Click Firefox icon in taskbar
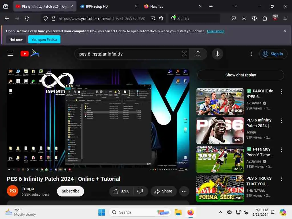This screenshot has width=292, height=219. click(x=190, y=212)
